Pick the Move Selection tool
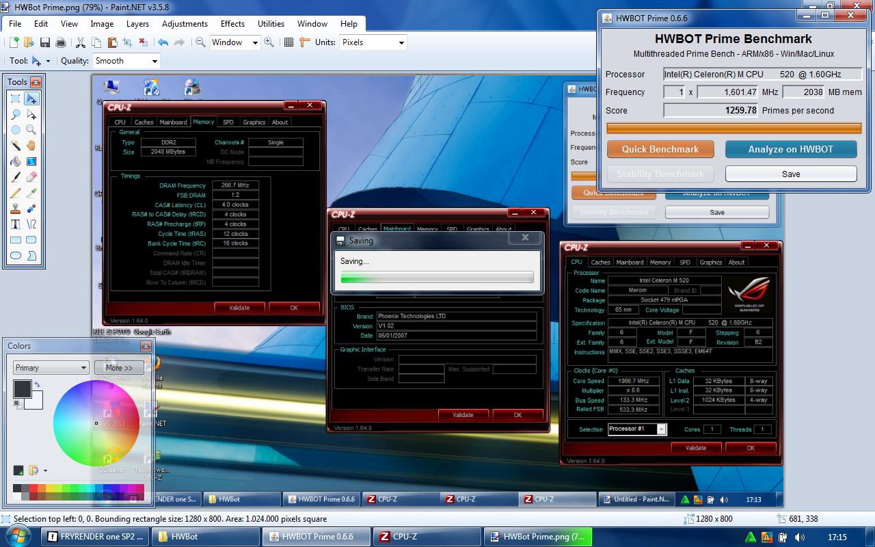 [31, 114]
